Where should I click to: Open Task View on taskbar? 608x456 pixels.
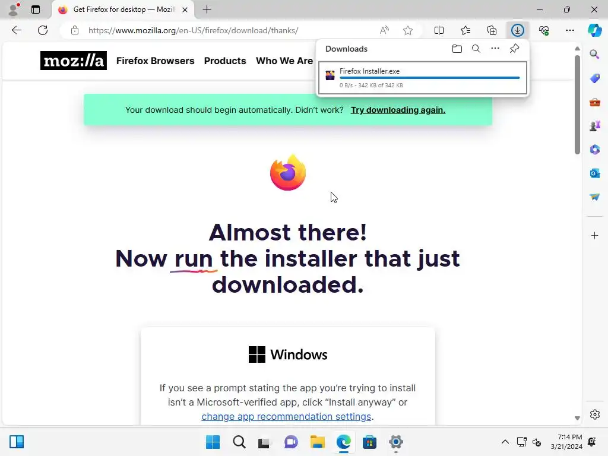tap(264, 442)
